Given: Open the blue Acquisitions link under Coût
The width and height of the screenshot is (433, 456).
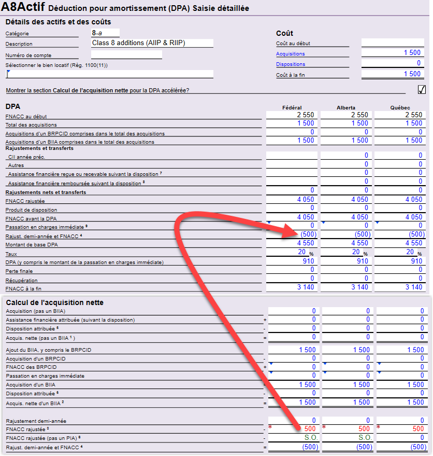Looking at the screenshot, I should [x=290, y=54].
